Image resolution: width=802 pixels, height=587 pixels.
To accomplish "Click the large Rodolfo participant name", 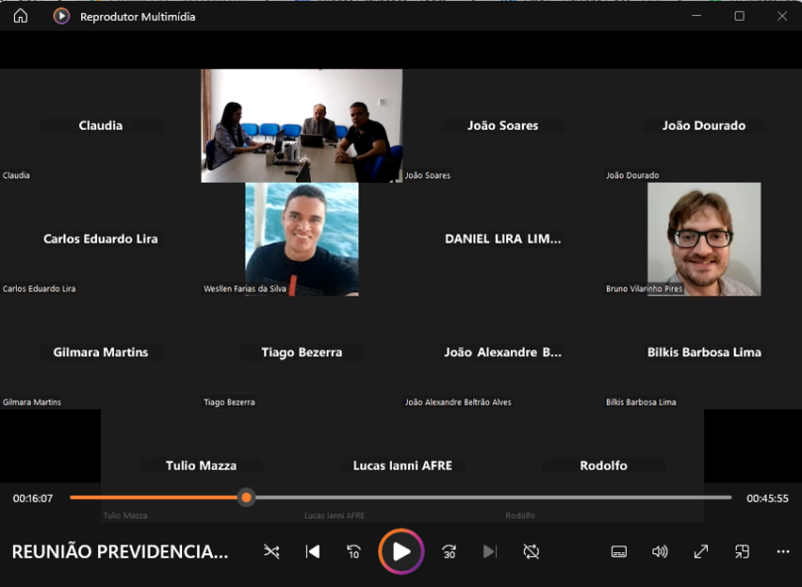I will click(x=604, y=466).
